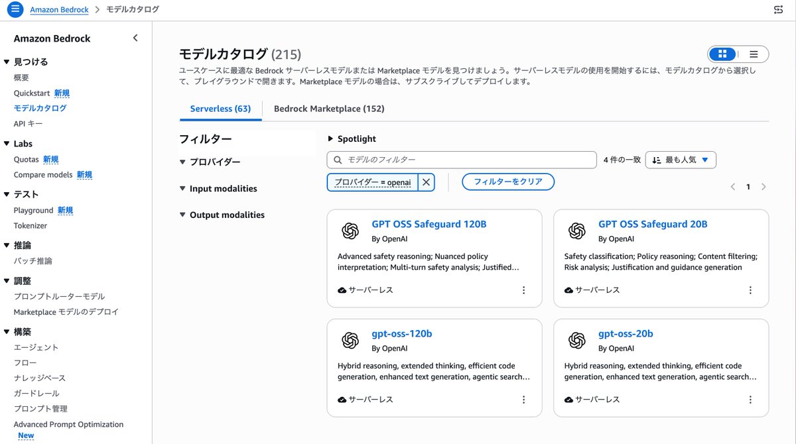Click the search magnifier icon in filter box

pyautogui.click(x=338, y=160)
